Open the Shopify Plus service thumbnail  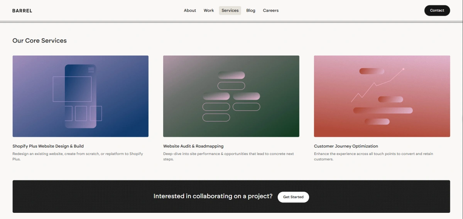(81, 96)
